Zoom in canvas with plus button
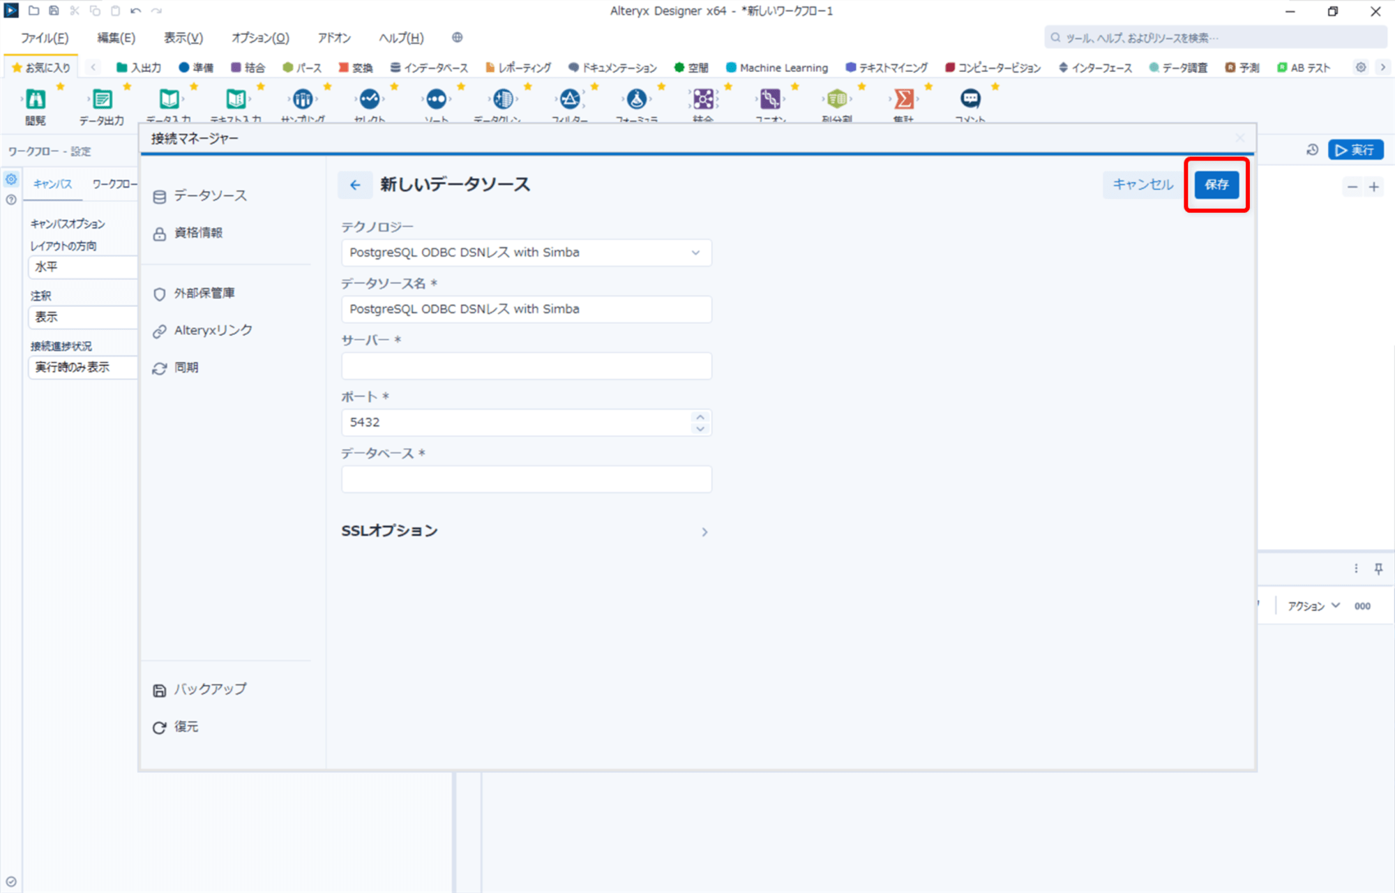Viewport: 1395px width, 893px height. 1374,187
